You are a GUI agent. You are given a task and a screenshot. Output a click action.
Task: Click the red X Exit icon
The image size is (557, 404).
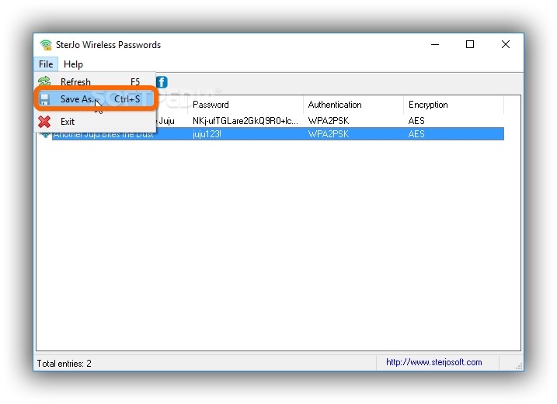coord(44,122)
